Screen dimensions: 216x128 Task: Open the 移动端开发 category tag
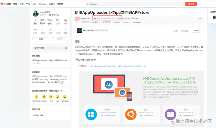pos(96,22)
